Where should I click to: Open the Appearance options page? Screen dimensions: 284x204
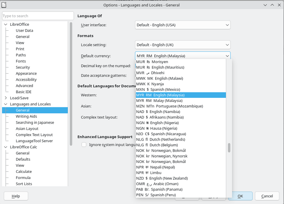point(26,73)
